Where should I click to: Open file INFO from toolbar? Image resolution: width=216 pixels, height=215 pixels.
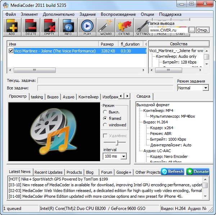(x=68, y=27)
